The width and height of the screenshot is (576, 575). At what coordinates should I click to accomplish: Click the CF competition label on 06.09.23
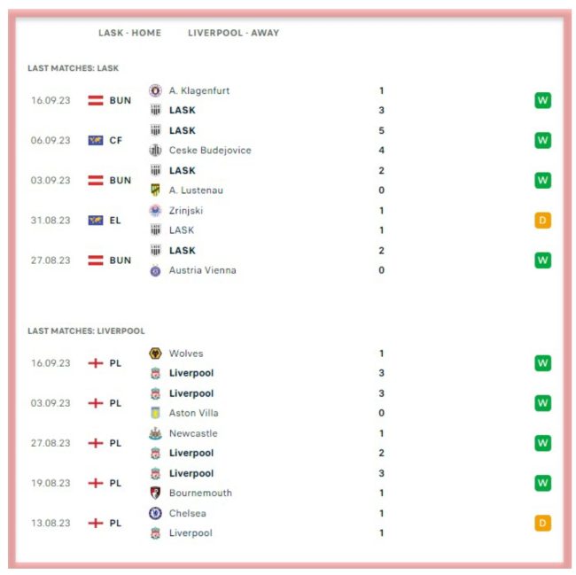point(115,140)
